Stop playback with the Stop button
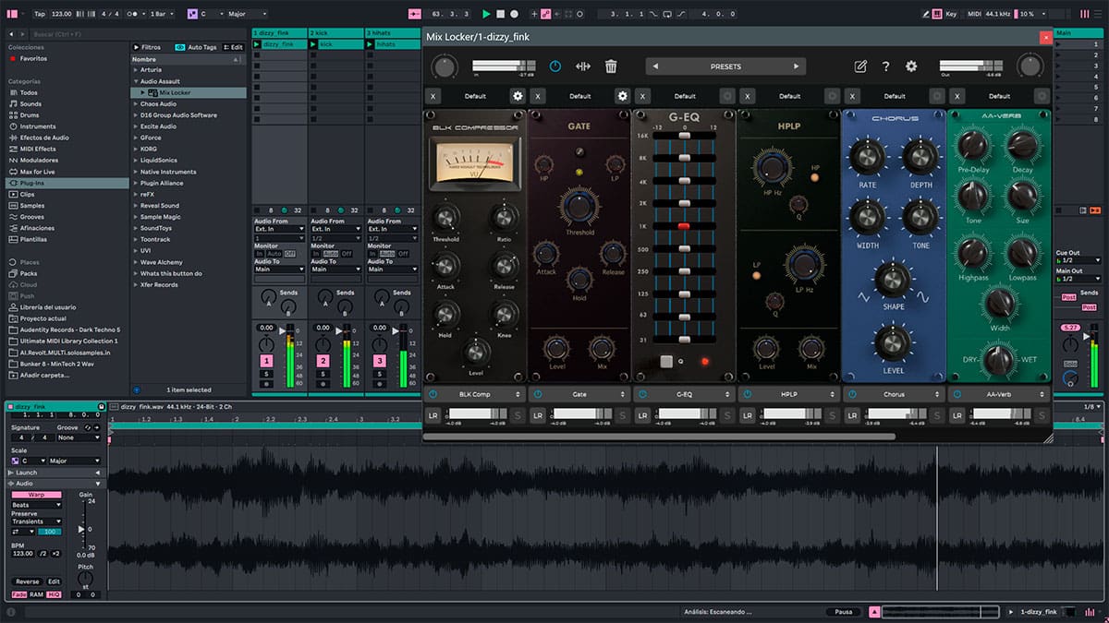Viewport: 1109px width, 623px height. [x=500, y=14]
